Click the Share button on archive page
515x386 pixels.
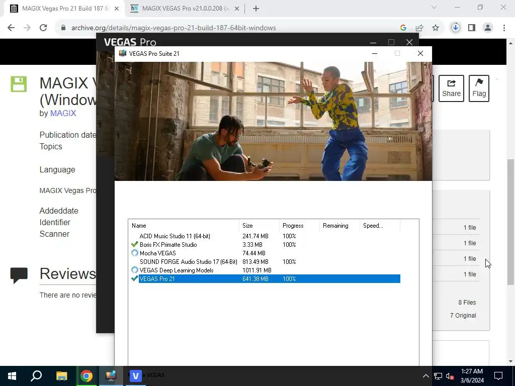click(x=451, y=88)
